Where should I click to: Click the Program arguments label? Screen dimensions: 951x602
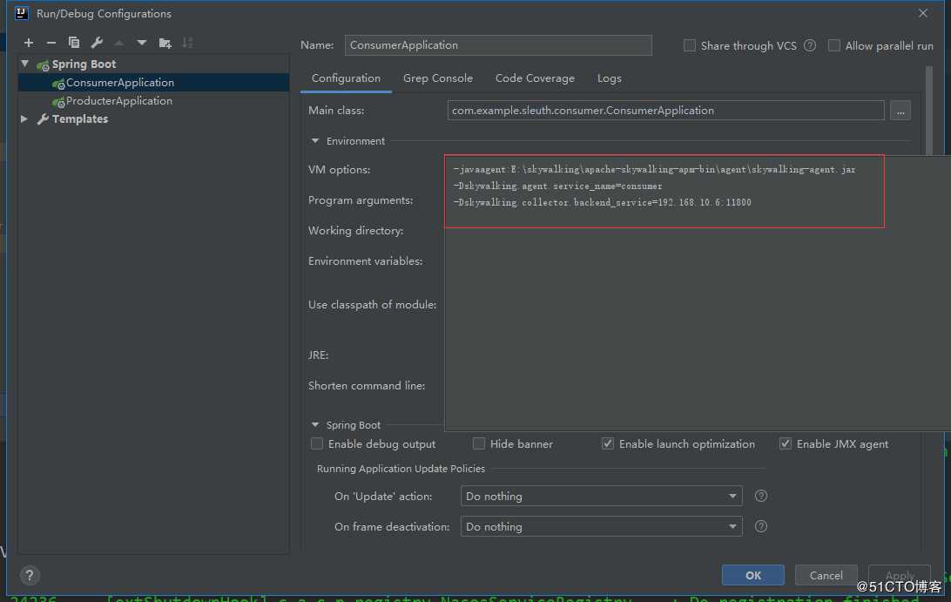coord(361,200)
